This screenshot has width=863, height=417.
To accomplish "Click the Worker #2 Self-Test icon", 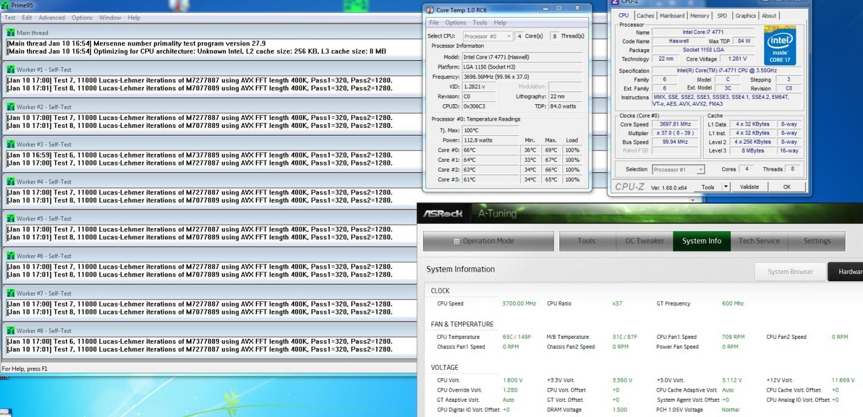I will [x=11, y=107].
